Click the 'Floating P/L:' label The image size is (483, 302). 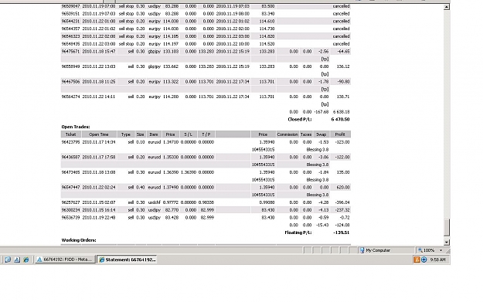298,232
